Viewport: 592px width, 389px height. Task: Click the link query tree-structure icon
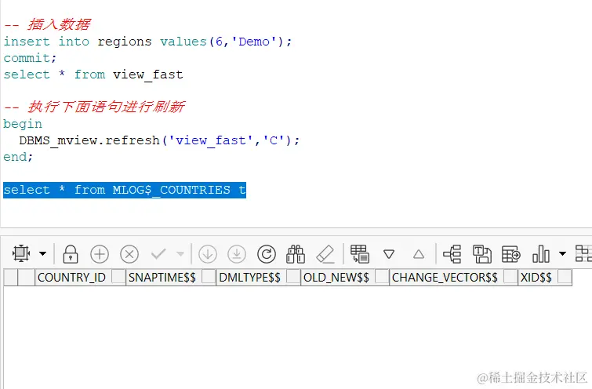[x=452, y=254]
